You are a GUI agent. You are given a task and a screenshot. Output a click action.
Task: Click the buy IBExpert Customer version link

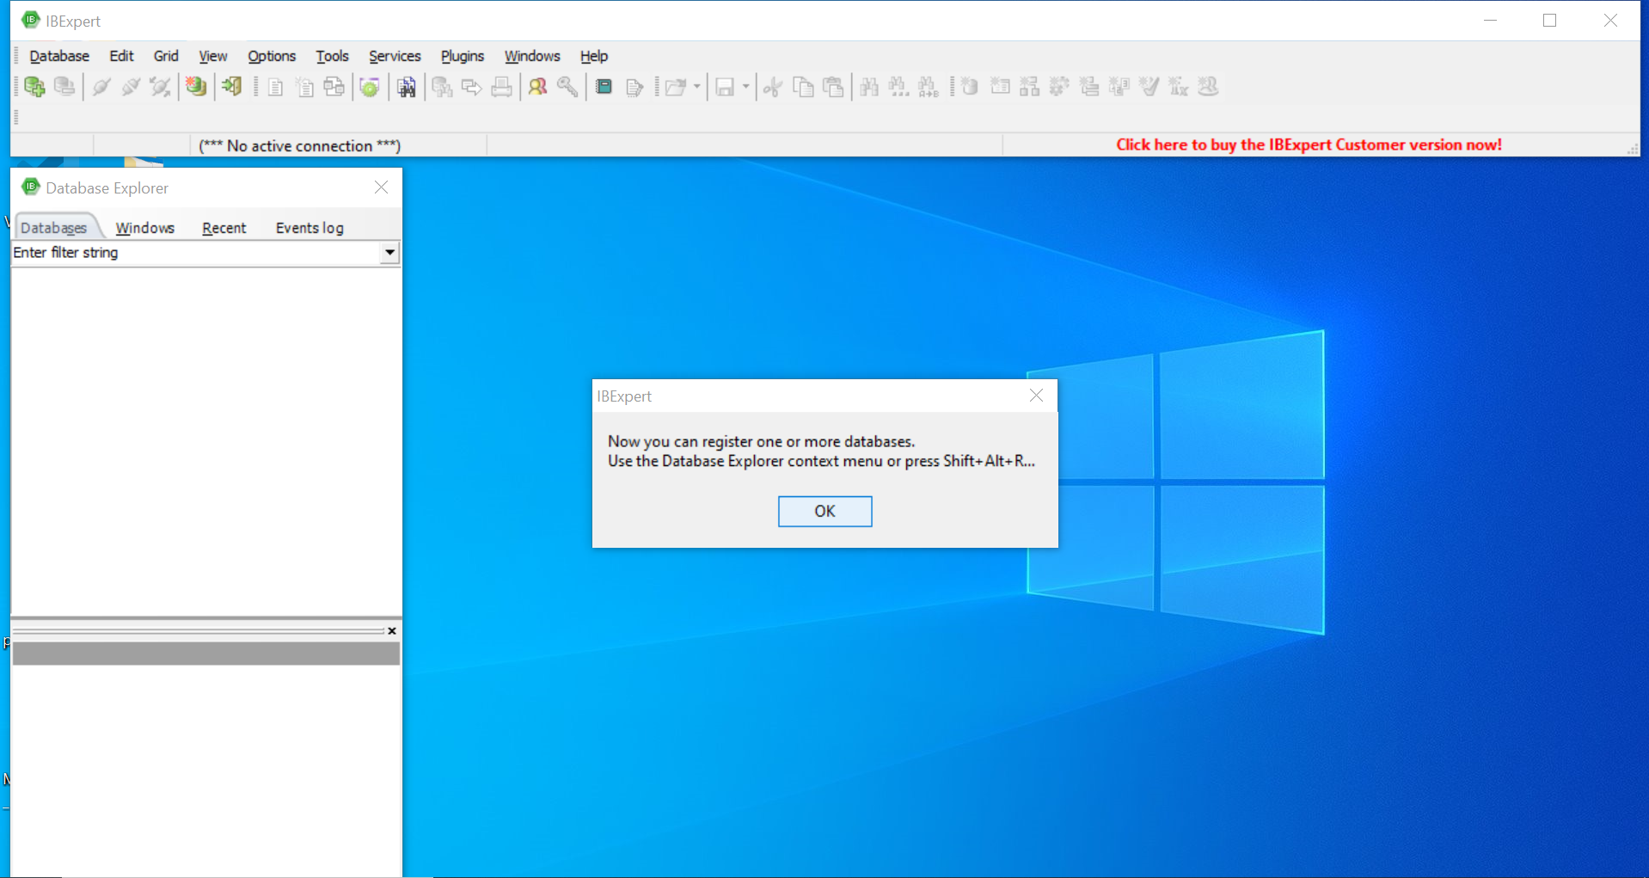1309,145
